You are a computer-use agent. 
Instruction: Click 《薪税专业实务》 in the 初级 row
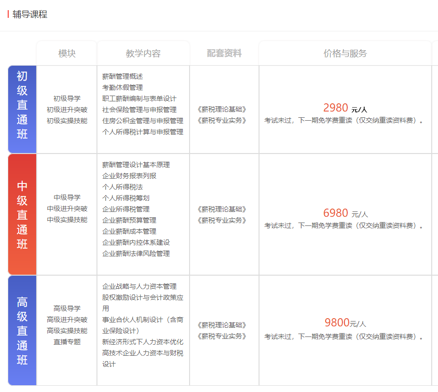(221, 121)
